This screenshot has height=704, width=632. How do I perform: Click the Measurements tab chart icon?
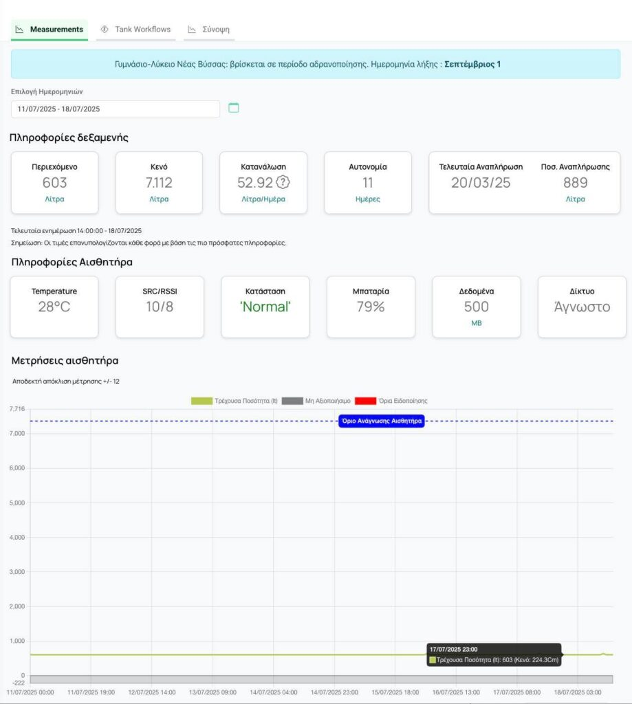point(20,30)
